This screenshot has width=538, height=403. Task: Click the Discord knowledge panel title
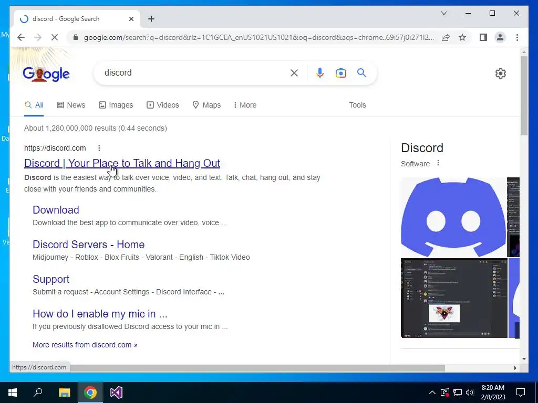[x=422, y=148]
